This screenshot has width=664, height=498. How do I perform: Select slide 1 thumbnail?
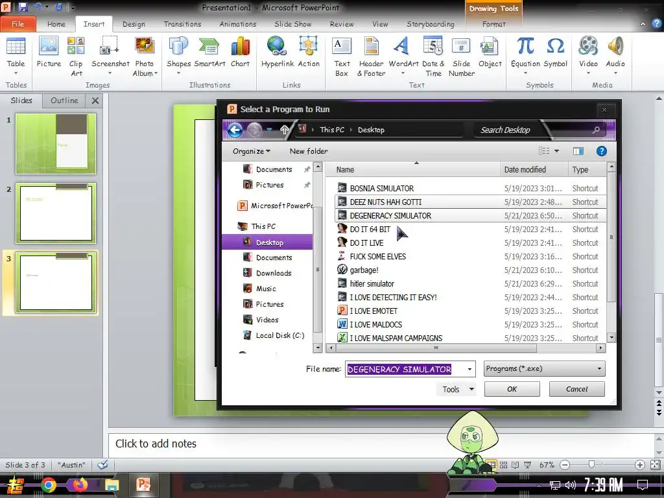click(56, 143)
